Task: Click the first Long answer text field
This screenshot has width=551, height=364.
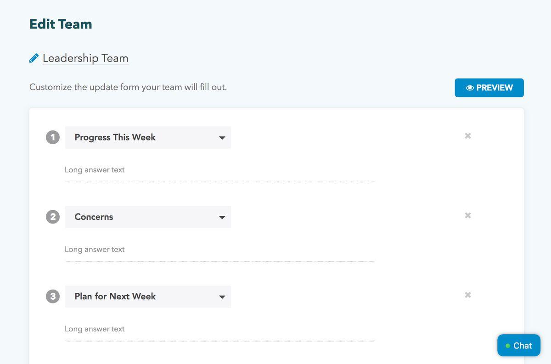Action: point(219,170)
